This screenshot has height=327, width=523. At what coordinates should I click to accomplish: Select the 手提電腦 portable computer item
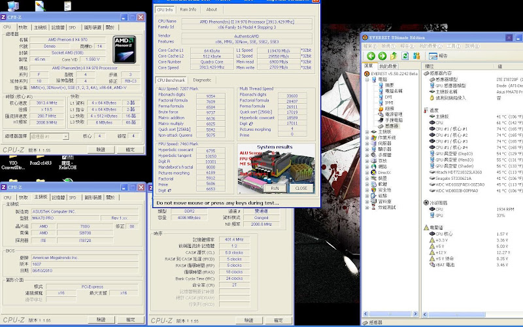[x=390, y=120]
